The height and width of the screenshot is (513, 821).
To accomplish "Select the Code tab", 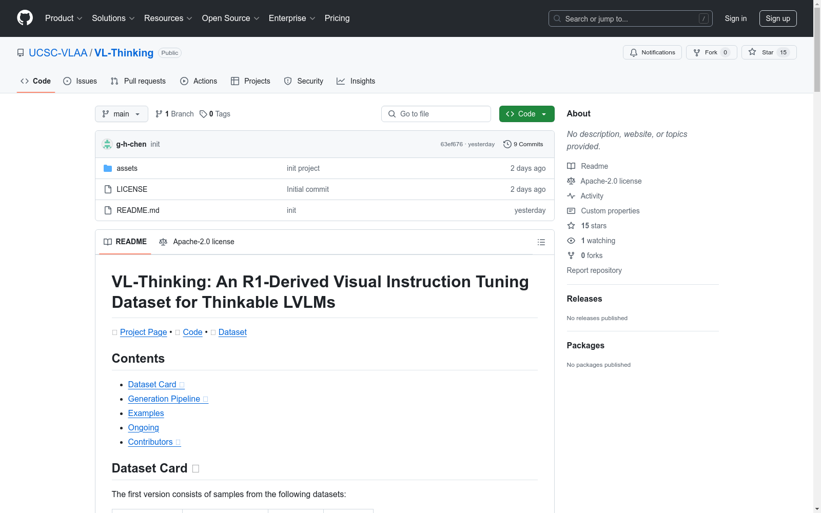I will pos(36,81).
